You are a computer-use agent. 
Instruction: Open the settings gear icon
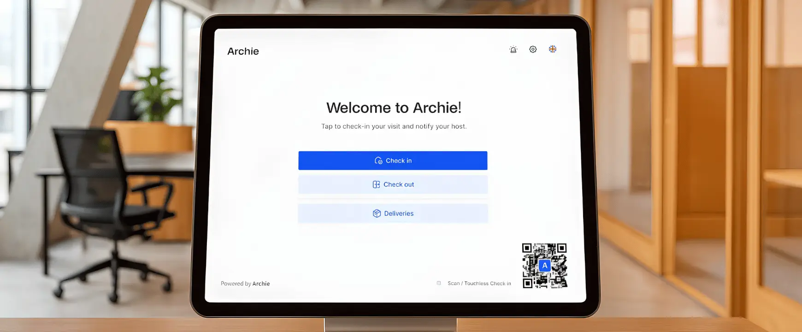pos(533,49)
